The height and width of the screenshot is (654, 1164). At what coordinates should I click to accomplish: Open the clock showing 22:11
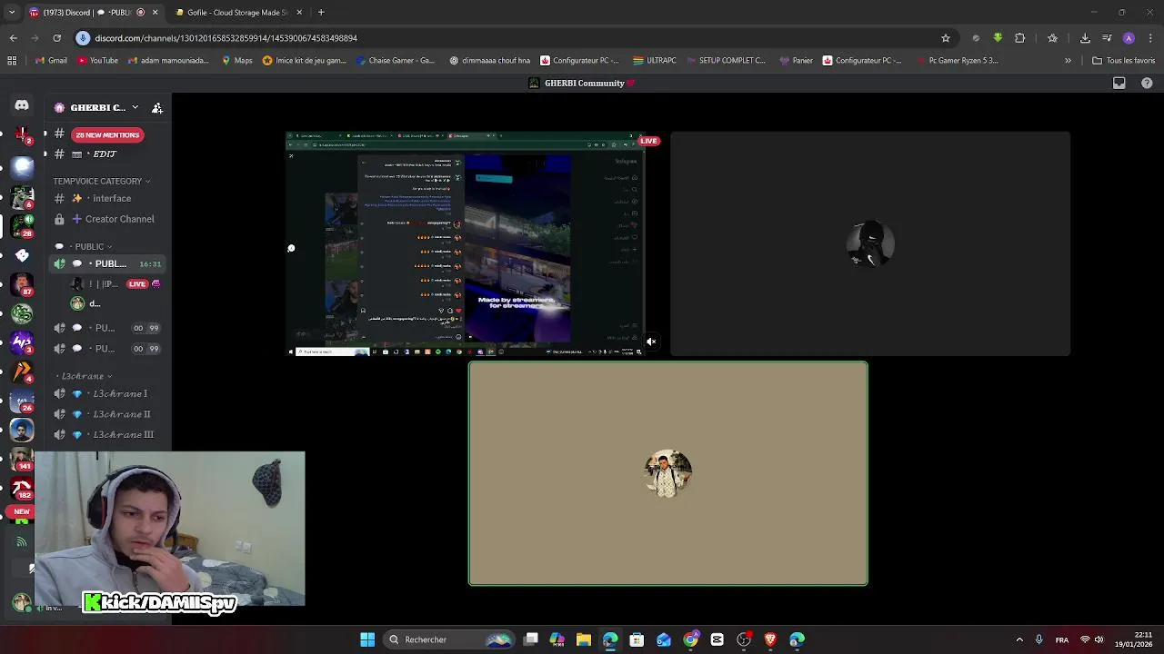[x=1133, y=639]
